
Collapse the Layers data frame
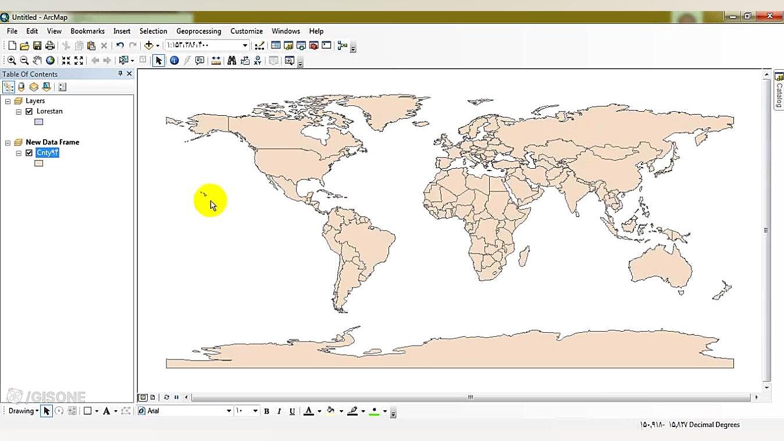tap(8, 100)
